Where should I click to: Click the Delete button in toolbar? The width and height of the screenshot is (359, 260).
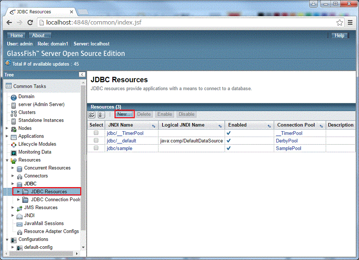[x=144, y=114]
